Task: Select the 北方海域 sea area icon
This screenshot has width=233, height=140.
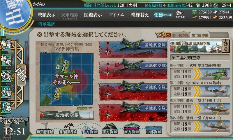Action: point(90,129)
